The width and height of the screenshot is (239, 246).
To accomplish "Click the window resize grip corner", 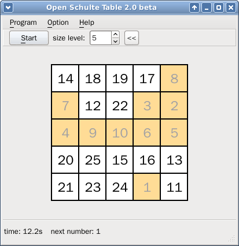I will click(232, 238).
